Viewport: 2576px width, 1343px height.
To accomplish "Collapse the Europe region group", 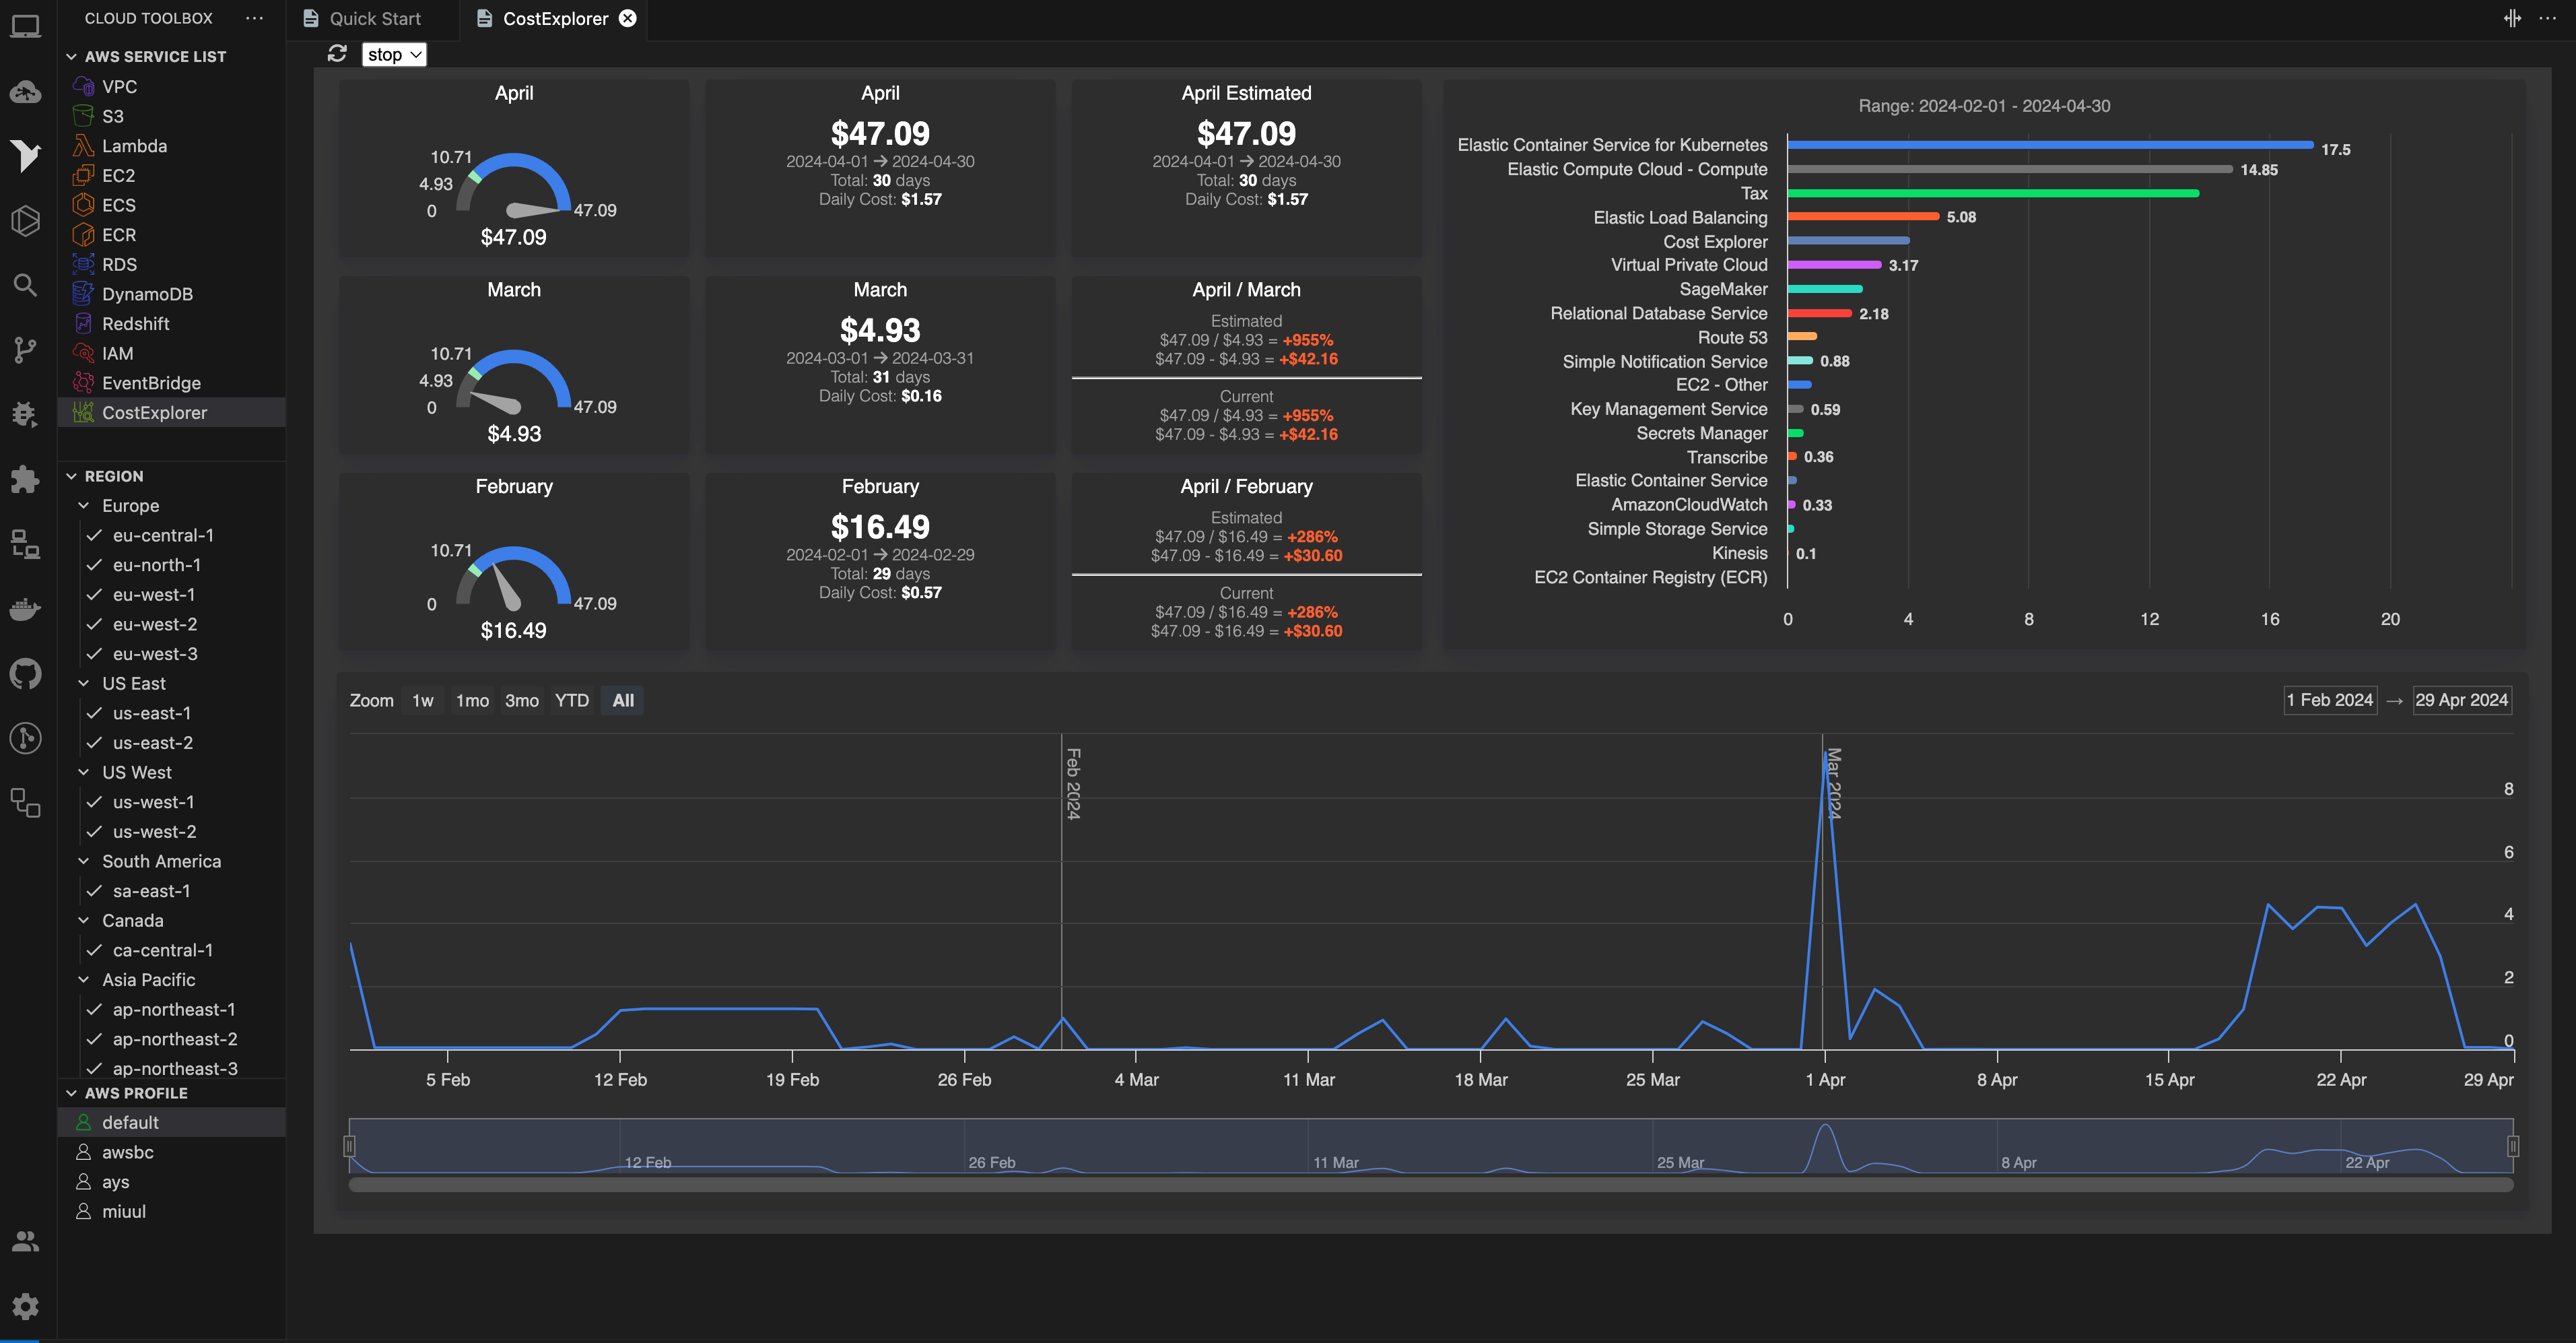I will pos(84,506).
